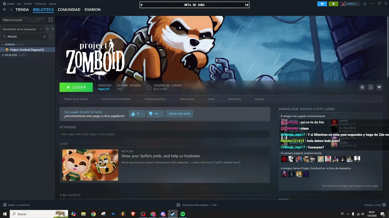Recommend game with thumbs up Sí
Viewport: 389px width, 218px height.
coord(137,114)
